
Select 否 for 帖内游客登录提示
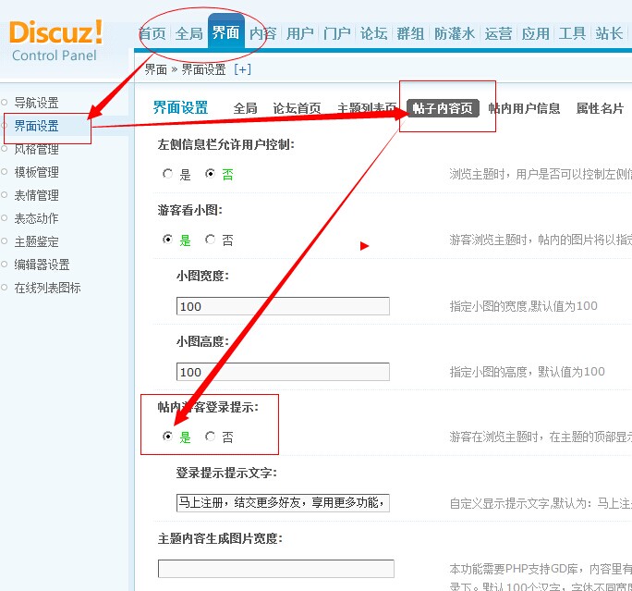coord(210,437)
